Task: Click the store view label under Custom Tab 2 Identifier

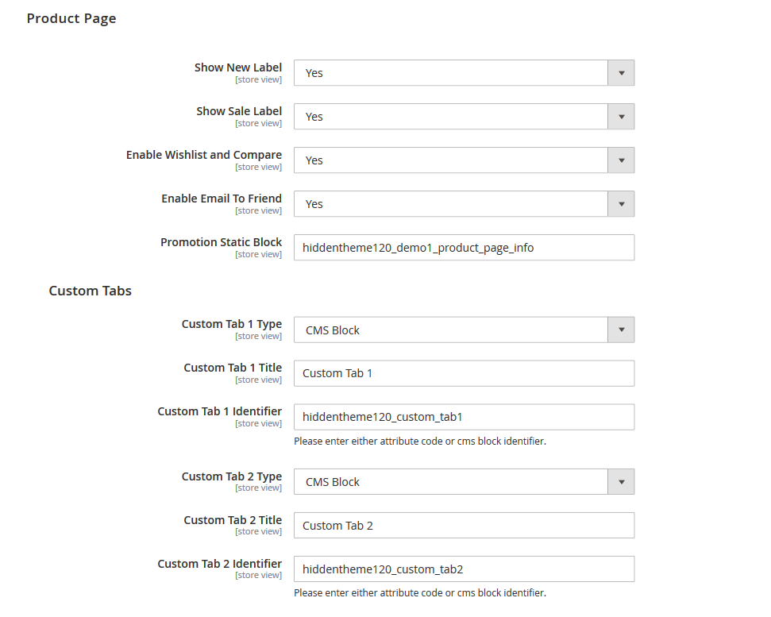Action: 258,575
